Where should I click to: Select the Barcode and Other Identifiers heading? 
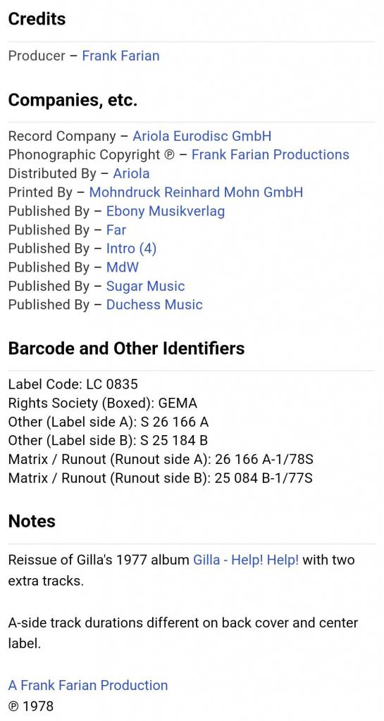click(x=126, y=348)
